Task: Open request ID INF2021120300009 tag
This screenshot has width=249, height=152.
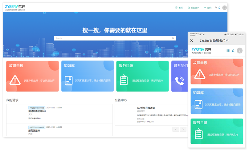Action: pyautogui.click(x=37, y=127)
